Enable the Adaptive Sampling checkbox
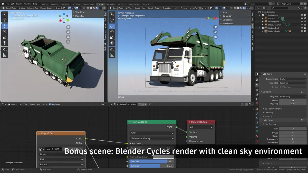Image resolution: width=308 pixels, height=173 pixels. (266, 109)
